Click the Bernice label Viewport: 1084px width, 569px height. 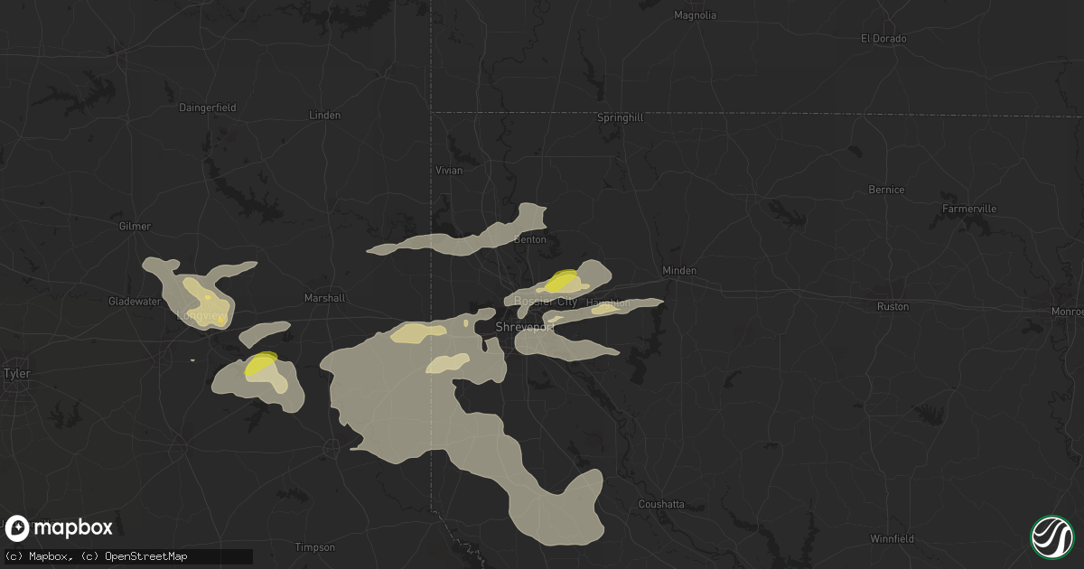[885, 190]
